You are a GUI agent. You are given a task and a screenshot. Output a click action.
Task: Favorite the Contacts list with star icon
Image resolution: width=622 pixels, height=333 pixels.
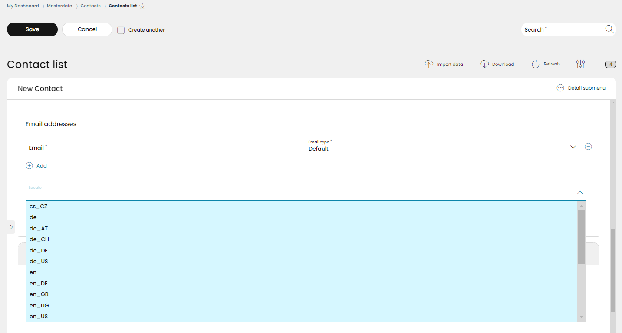coord(142,6)
